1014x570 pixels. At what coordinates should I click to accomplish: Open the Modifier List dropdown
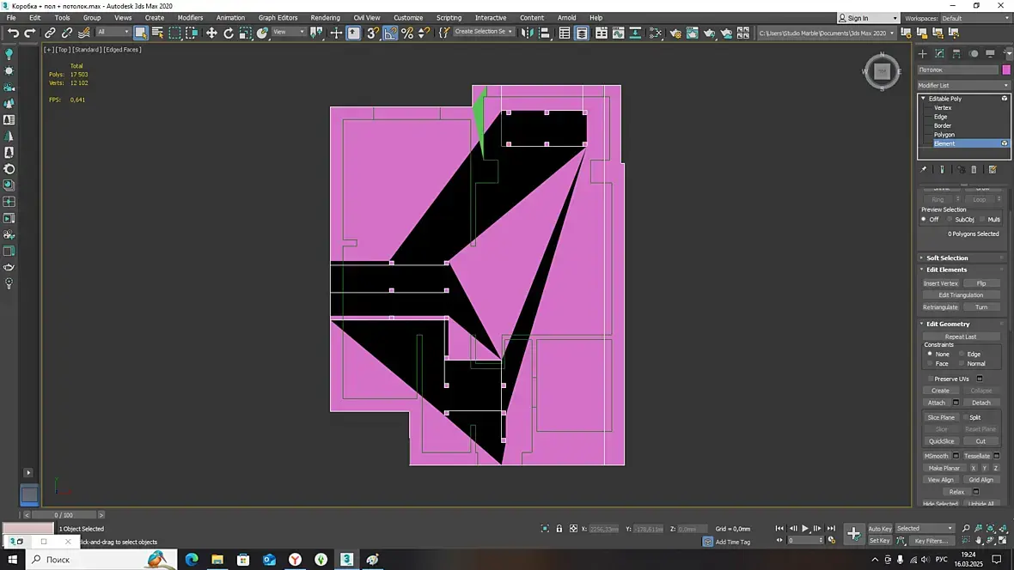(x=962, y=85)
